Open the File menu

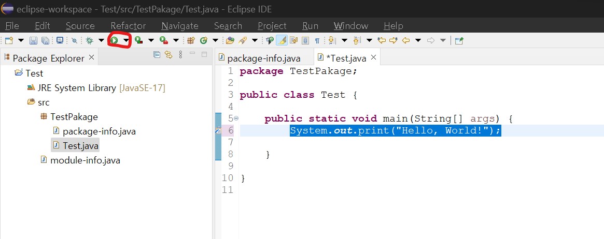[12, 26]
